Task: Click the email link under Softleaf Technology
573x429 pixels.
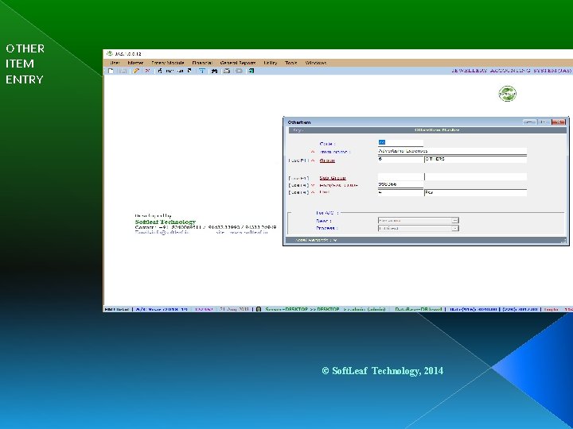Action: point(162,232)
